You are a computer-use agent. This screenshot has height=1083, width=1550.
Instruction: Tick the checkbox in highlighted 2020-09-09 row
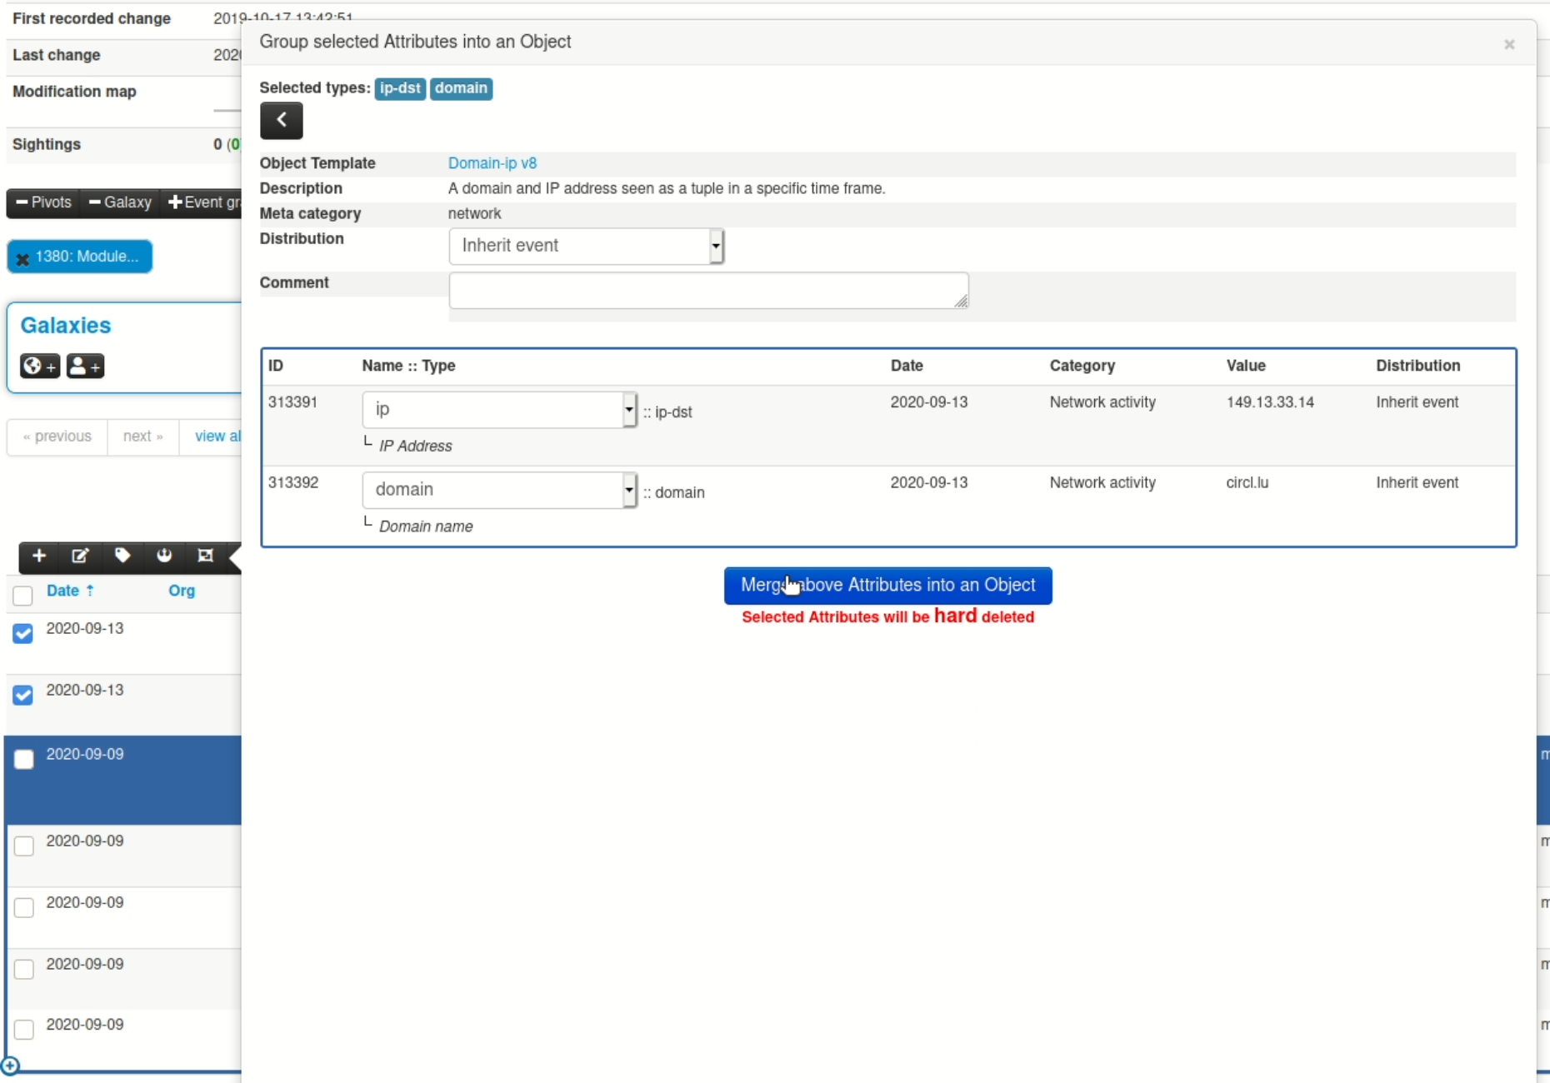24,759
